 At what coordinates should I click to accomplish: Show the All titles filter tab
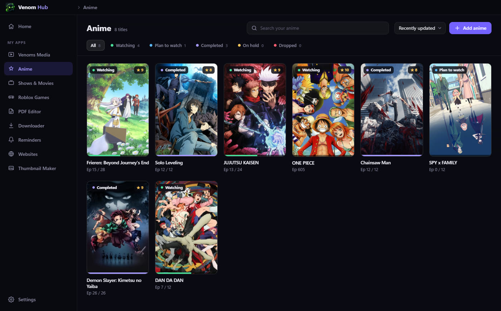pyautogui.click(x=96, y=45)
